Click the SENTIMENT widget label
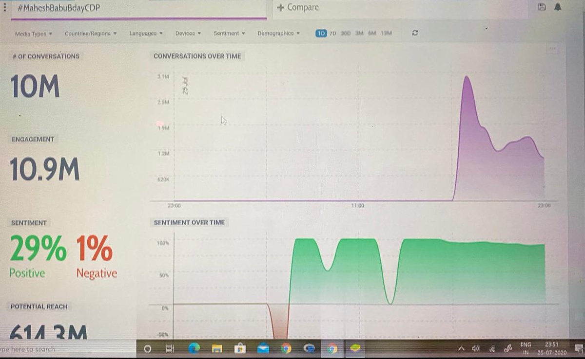585x359 pixels. point(29,223)
